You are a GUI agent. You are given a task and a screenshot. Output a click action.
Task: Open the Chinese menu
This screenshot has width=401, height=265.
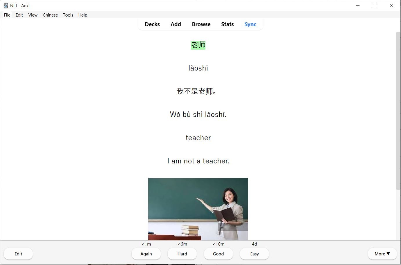pos(50,15)
